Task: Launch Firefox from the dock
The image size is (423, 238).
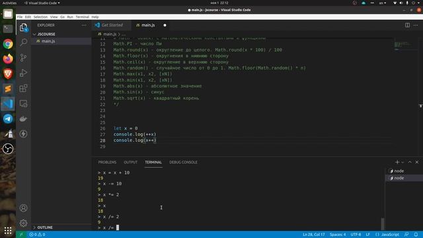Action: click(8, 59)
